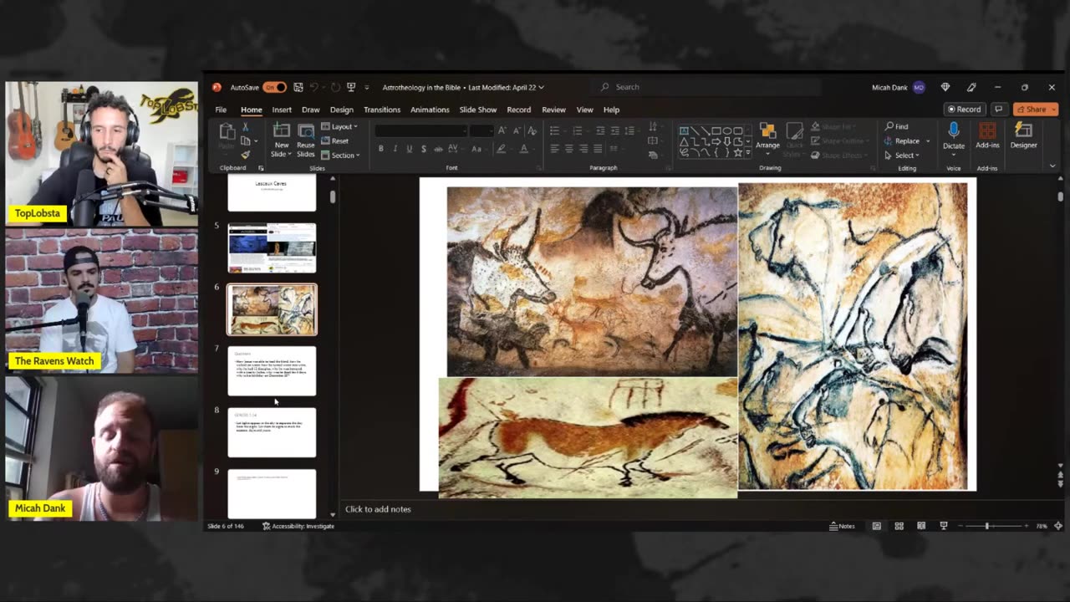Click the Save icon in title bar
This screenshot has width=1070, height=602.
tap(297, 87)
